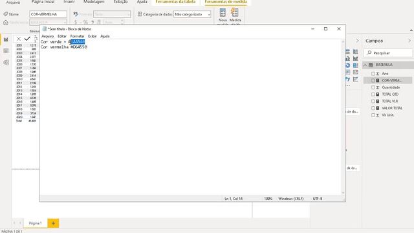
Task: Open the Arquivo ribbon tab in Power BI
Action: (x=13, y=2)
